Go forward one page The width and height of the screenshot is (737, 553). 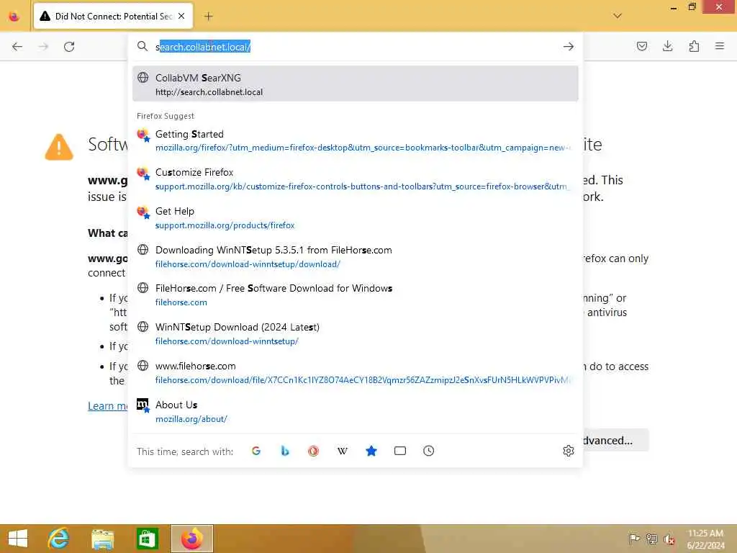coord(43,47)
